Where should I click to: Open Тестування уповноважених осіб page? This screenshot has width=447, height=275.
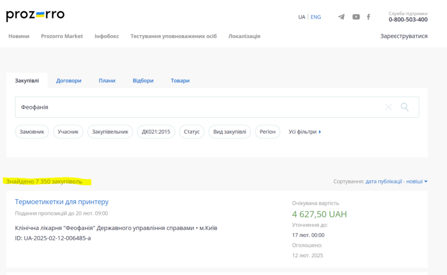click(x=174, y=36)
